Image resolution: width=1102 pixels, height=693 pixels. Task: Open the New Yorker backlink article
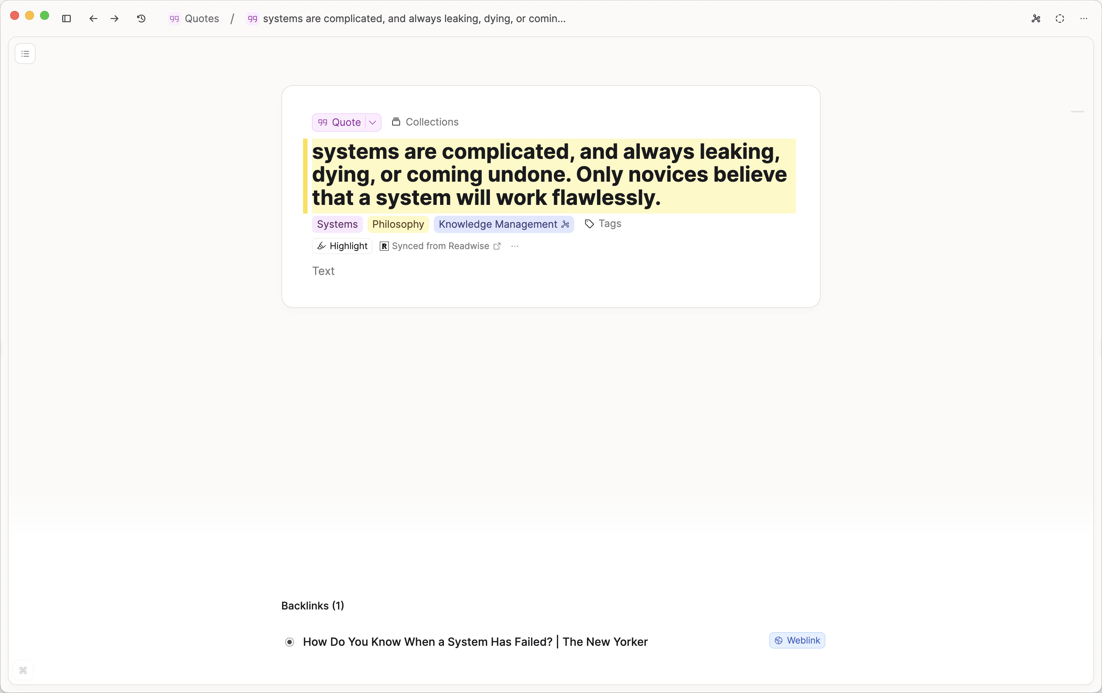click(x=475, y=642)
